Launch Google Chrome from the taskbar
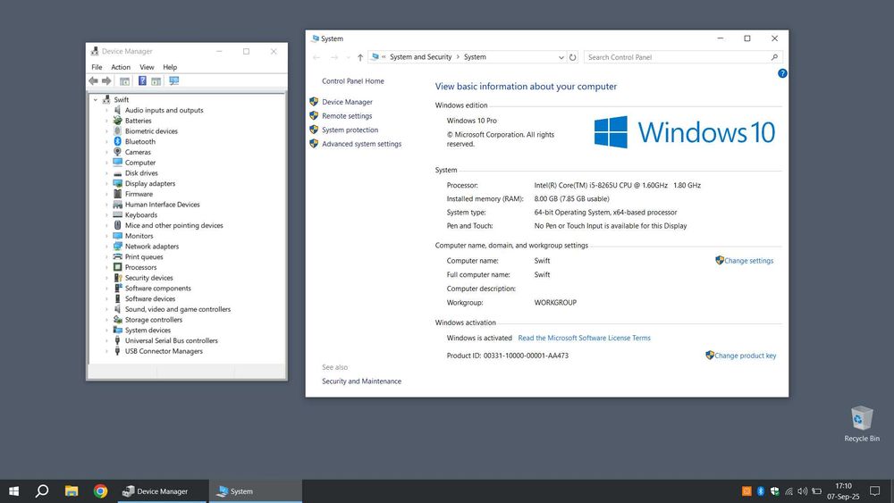894x503 pixels. (x=100, y=491)
